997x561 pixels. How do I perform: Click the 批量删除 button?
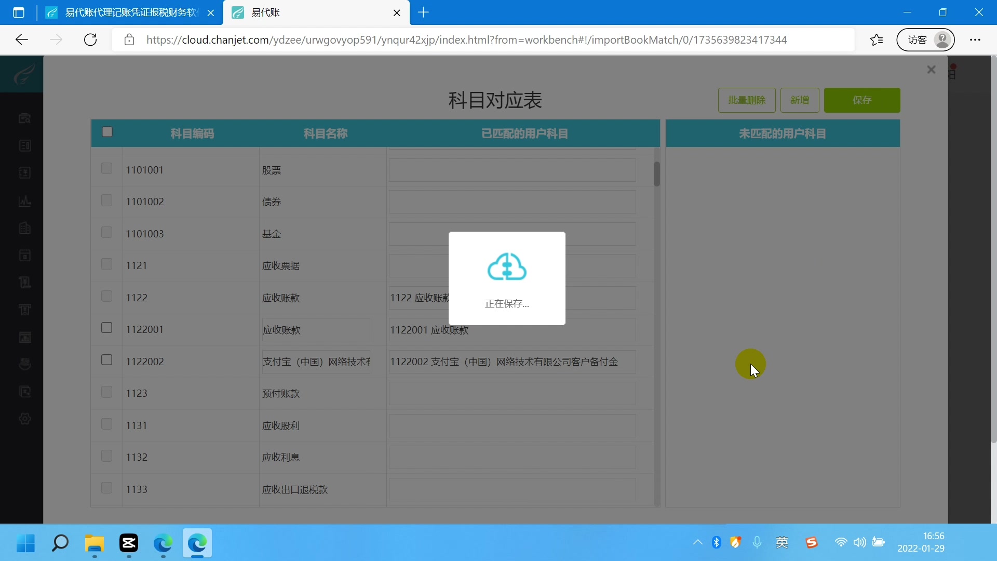747,100
